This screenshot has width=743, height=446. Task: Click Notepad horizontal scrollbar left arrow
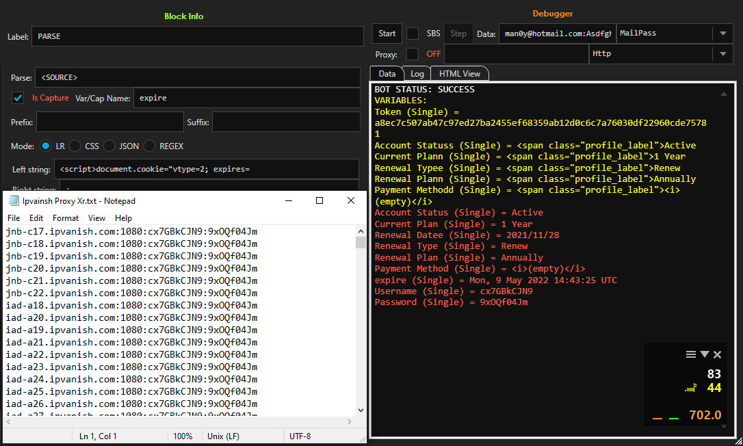pos(8,421)
